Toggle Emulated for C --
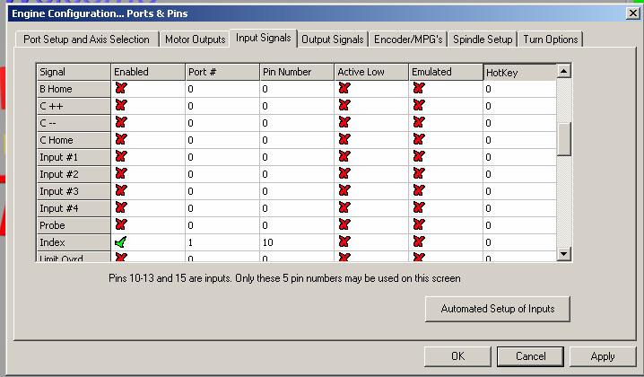The image size is (644, 377). (x=419, y=122)
